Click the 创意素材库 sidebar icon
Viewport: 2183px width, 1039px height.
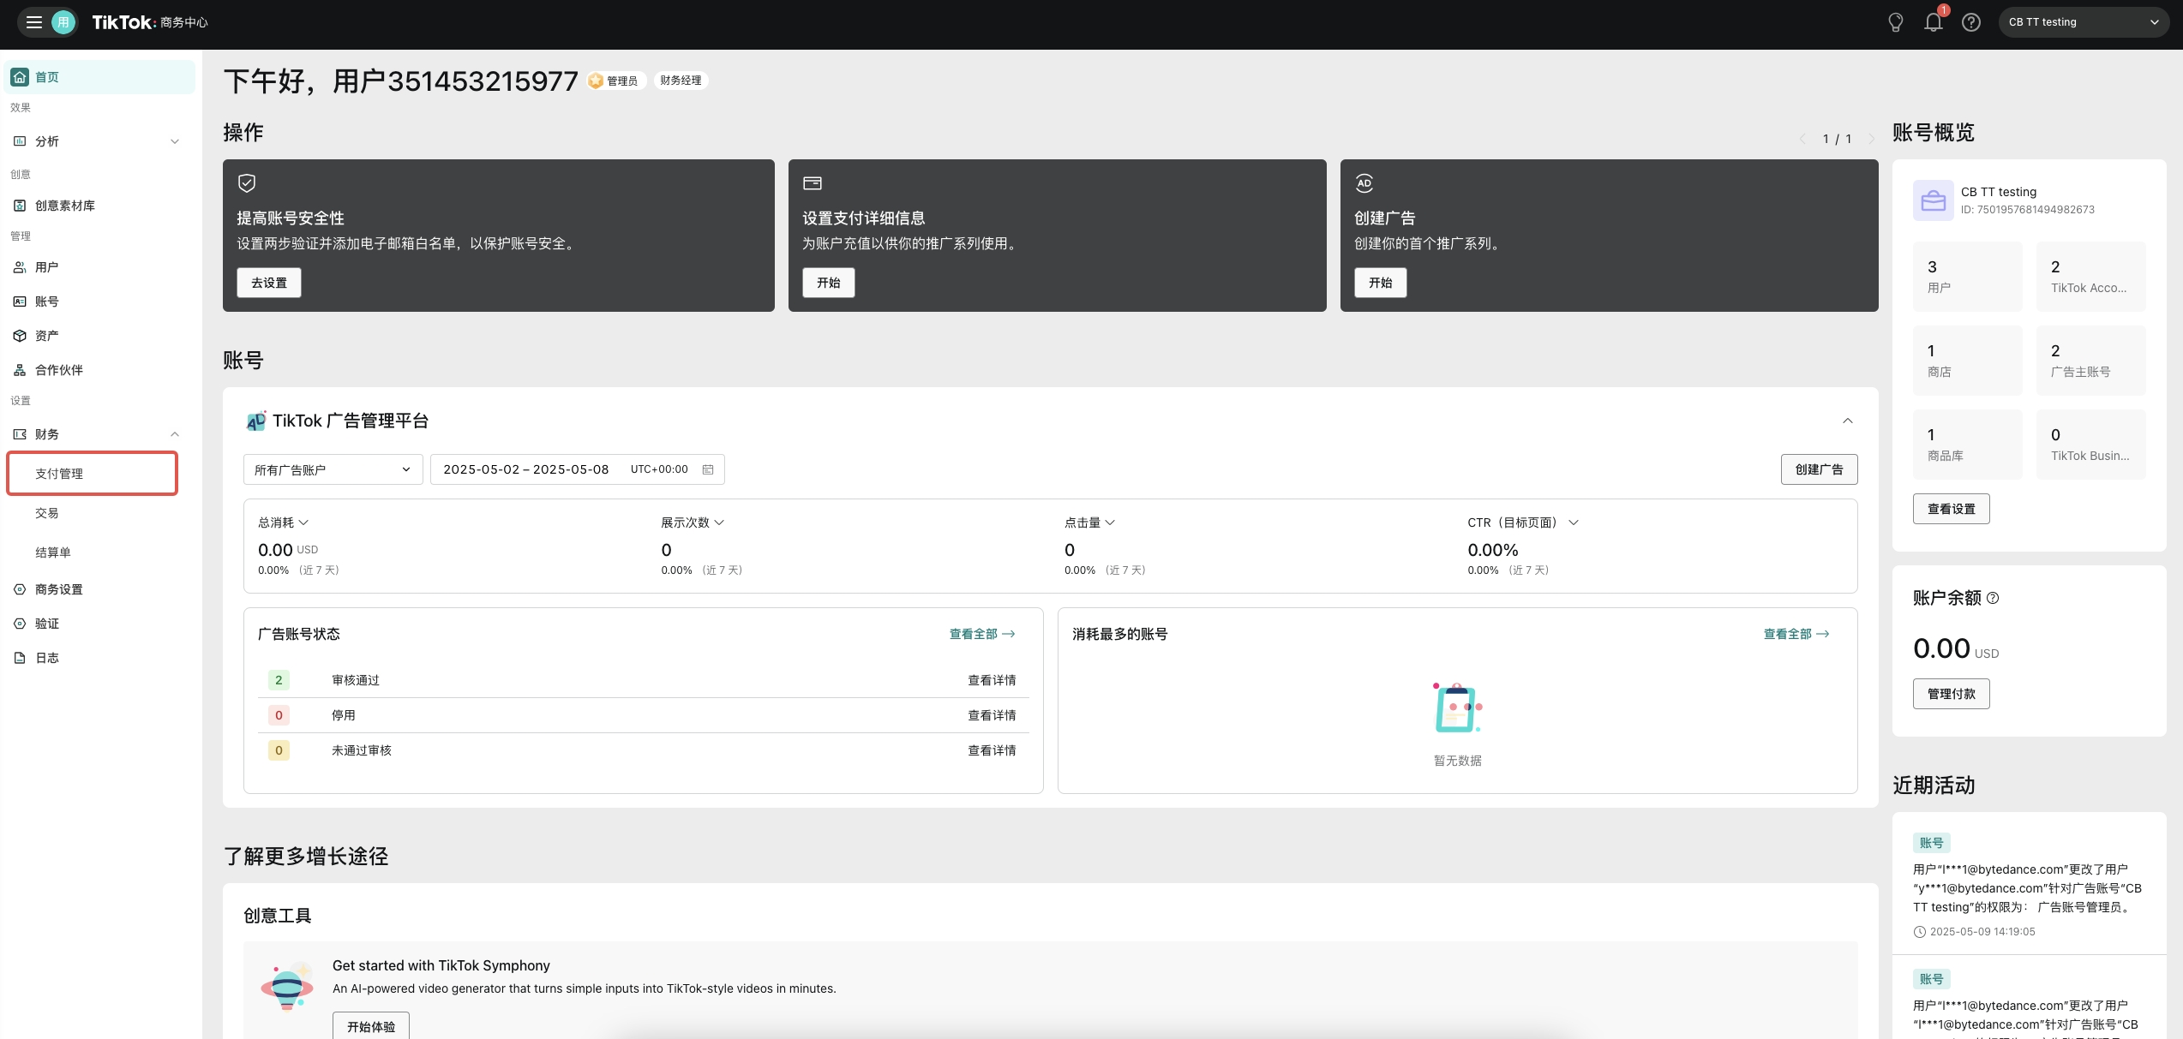20,206
